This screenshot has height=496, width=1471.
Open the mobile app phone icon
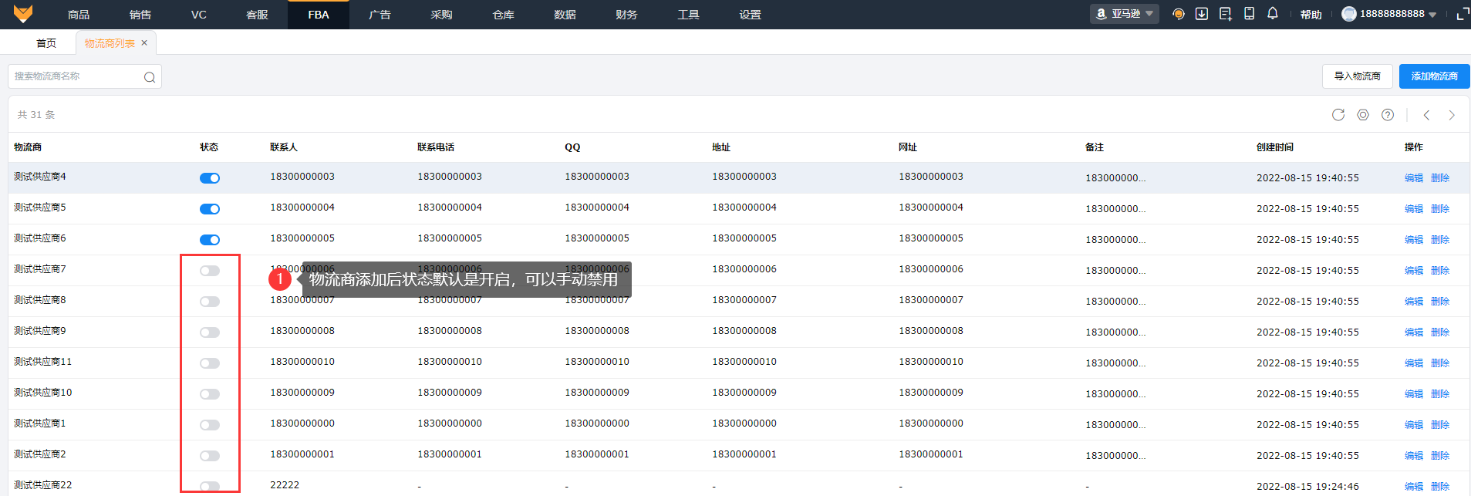tap(1249, 14)
